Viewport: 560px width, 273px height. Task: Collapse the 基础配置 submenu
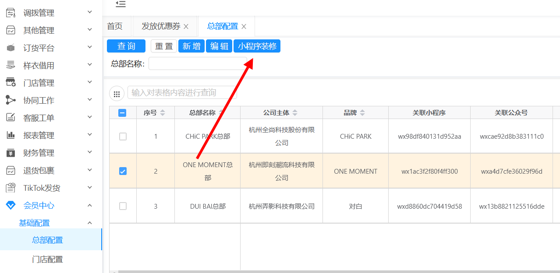click(90, 223)
